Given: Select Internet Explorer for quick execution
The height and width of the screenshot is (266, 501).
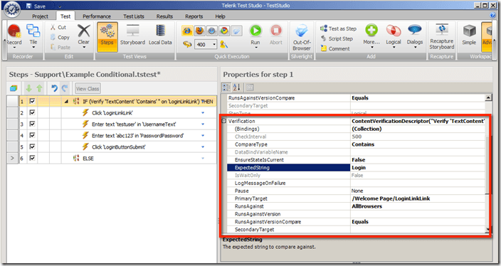Looking at the screenshot, I should [x=187, y=31].
